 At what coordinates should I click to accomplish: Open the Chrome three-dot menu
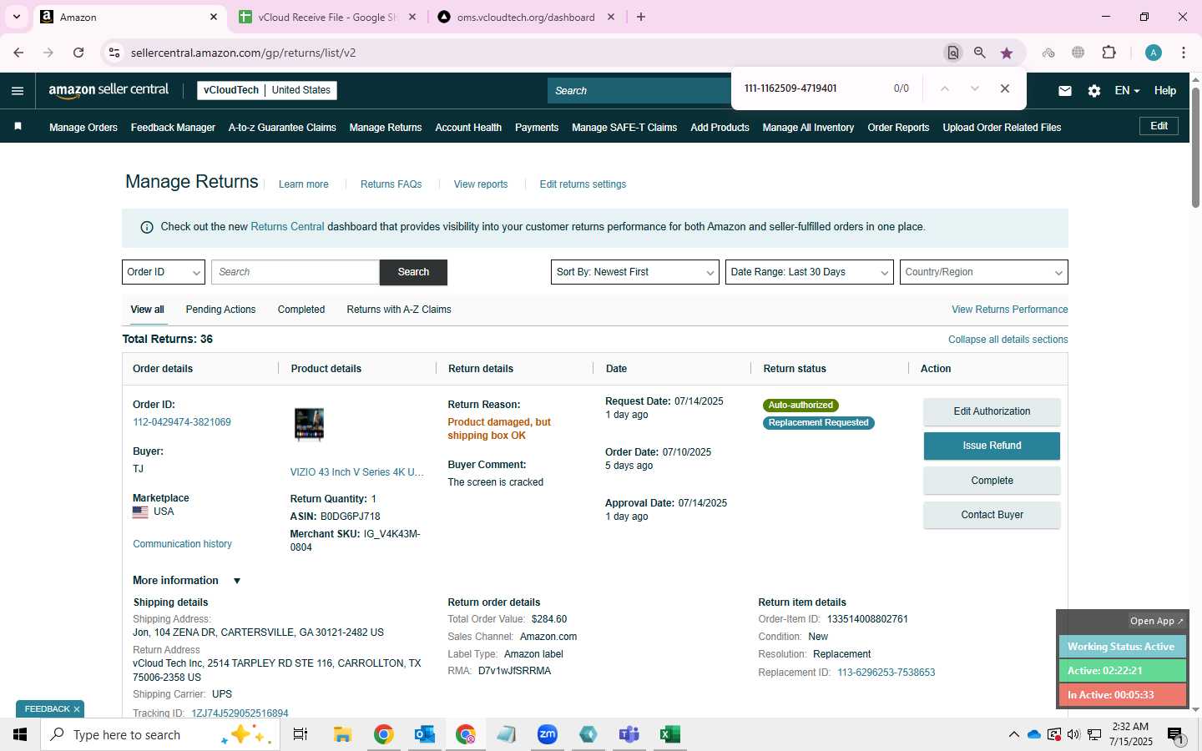click(x=1184, y=53)
